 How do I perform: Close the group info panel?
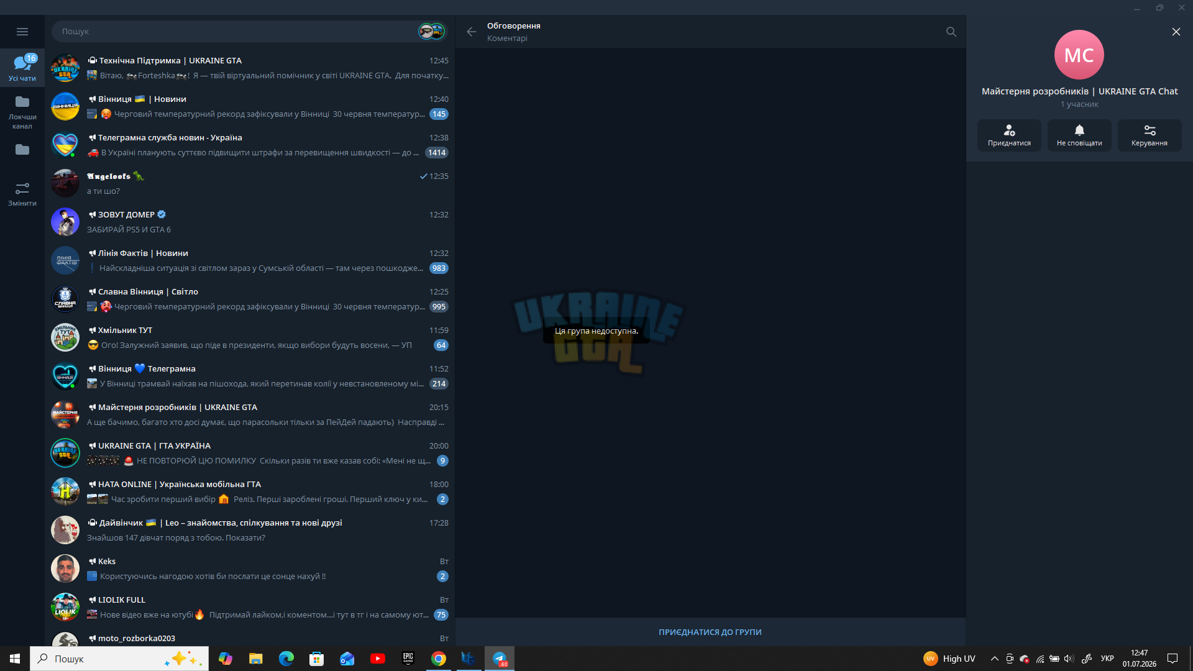(1176, 32)
